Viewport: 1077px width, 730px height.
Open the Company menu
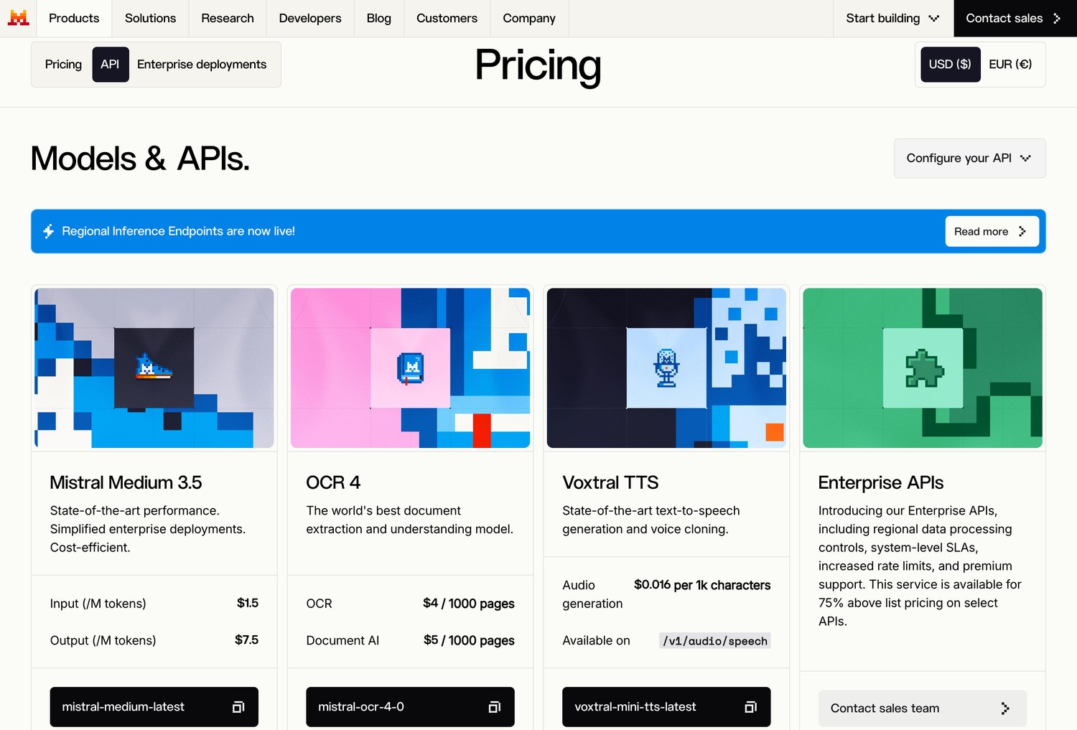tap(529, 19)
